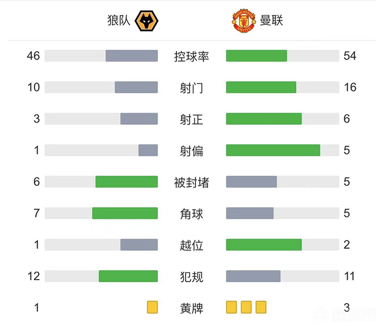The width and height of the screenshot is (376, 326).
Task: Click Wolves' green 犯规 fouls bar
Action: point(128,276)
